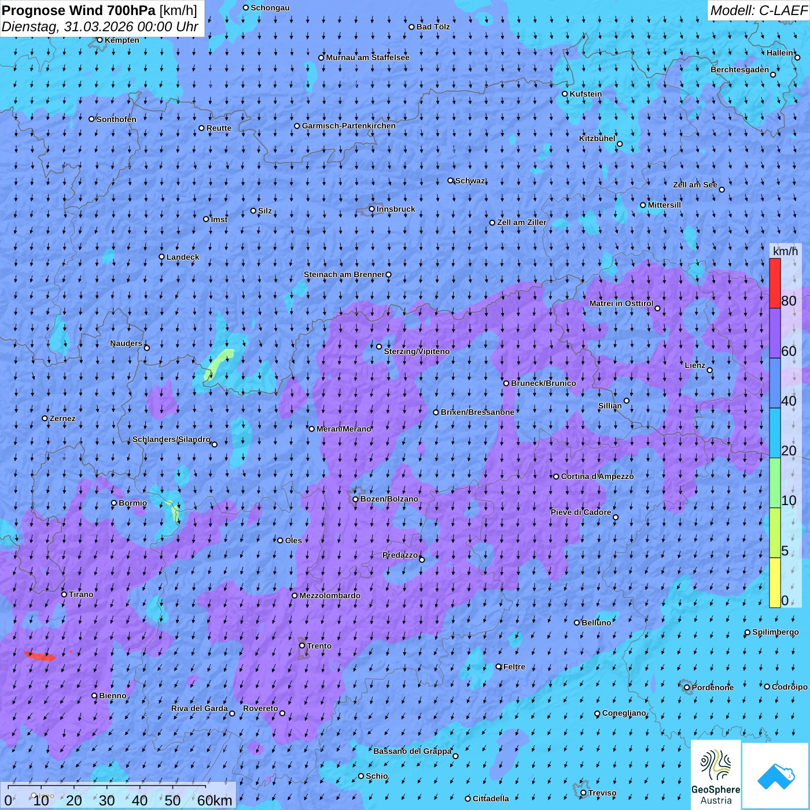Click the Cles label
810x810 pixels.
click(x=293, y=540)
